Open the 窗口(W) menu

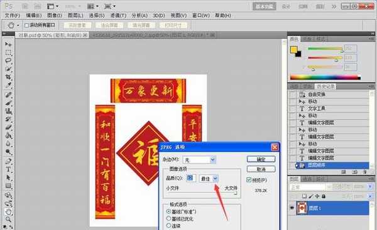point(201,16)
